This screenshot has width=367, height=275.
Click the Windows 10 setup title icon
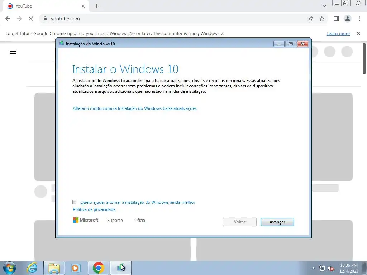(x=62, y=43)
